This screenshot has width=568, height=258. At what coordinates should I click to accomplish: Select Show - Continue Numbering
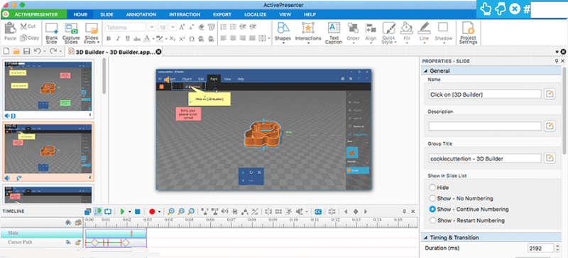pyautogui.click(x=432, y=210)
